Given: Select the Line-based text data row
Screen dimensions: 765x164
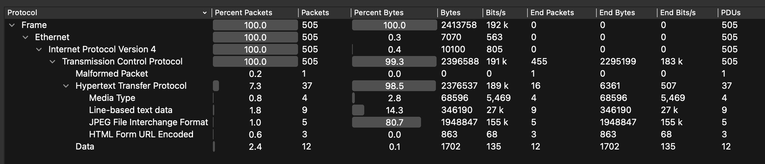Looking at the screenshot, I should click(x=130, y=110).
